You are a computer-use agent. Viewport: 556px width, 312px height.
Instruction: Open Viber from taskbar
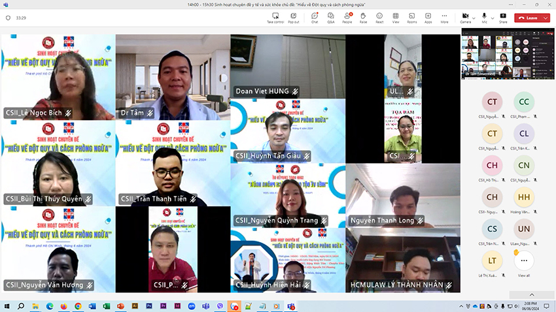coord(220,306)
